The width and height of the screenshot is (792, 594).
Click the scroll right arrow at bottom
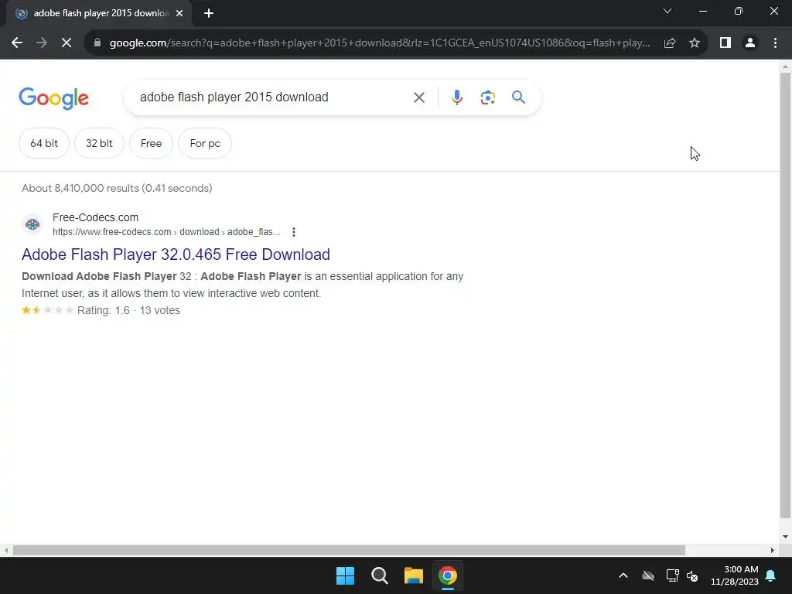click(x=773, y=550)
